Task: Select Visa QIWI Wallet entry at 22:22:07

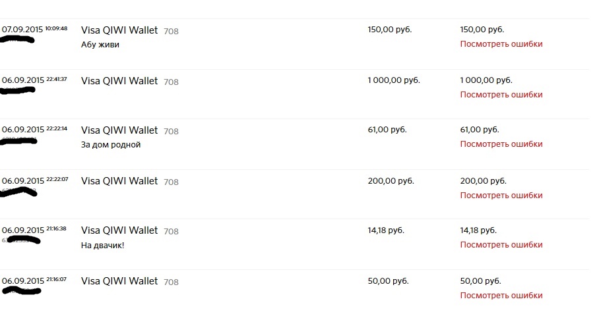Action: (119, 181)
